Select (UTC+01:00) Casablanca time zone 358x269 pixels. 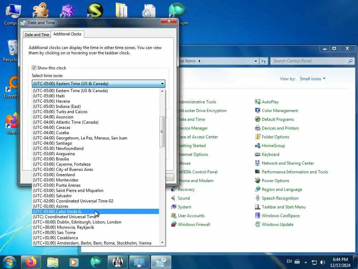96,238
